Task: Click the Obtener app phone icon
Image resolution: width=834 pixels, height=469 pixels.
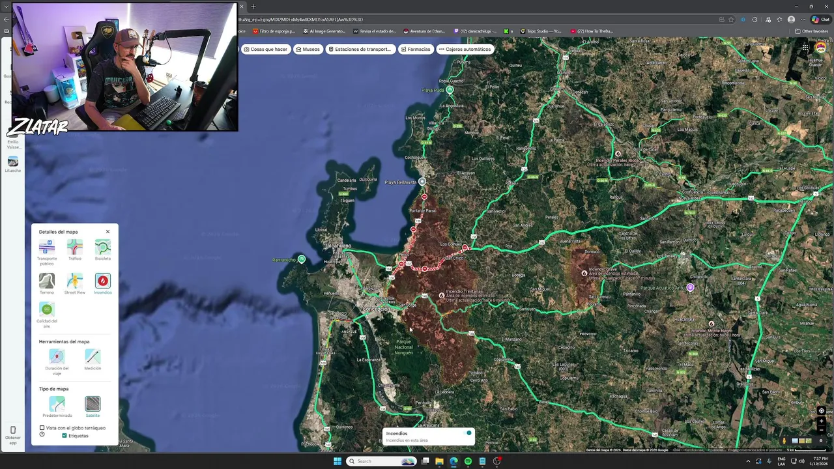Action: [12, 430]
